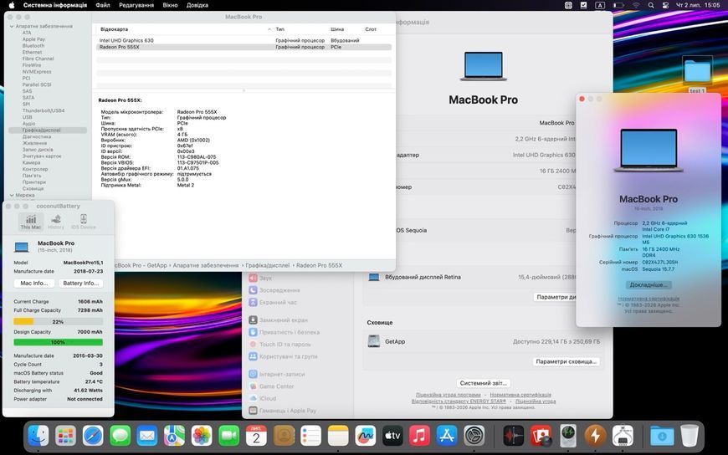Launch FaceTime from the Dock

(229, 436)
